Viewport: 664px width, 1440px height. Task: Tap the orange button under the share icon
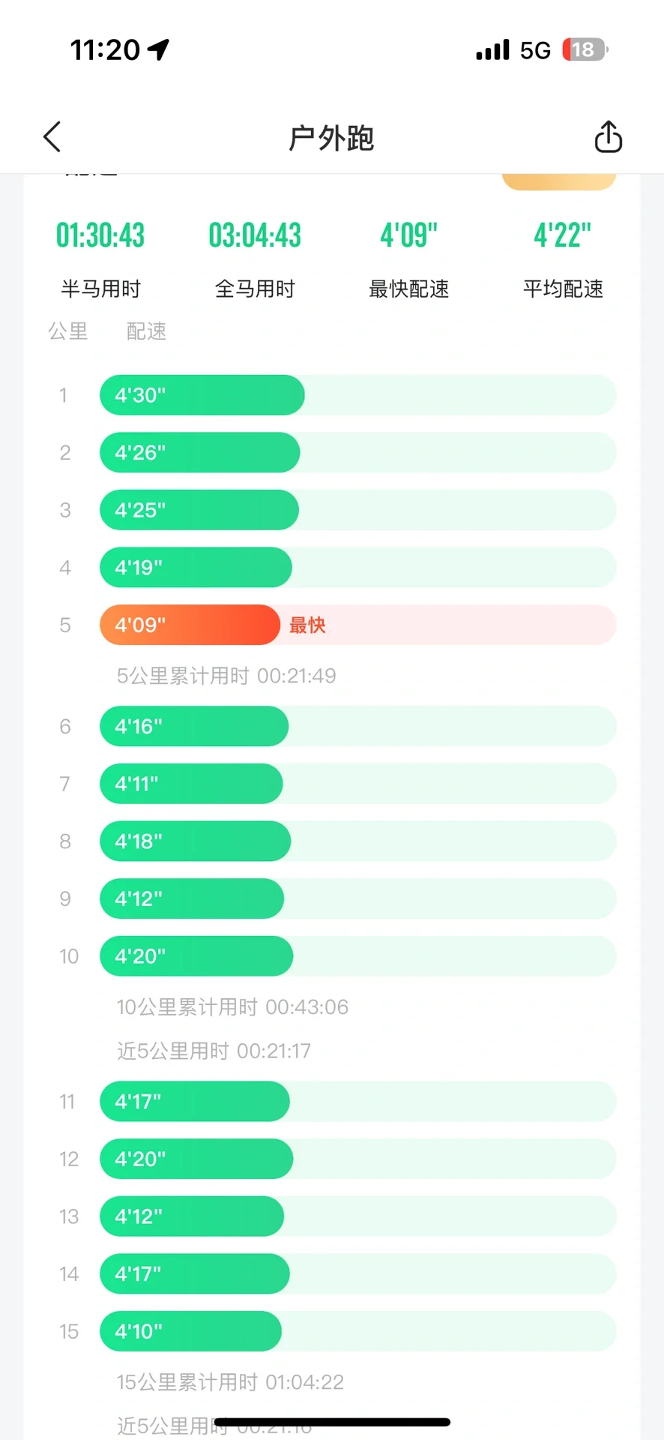point(559,181)
